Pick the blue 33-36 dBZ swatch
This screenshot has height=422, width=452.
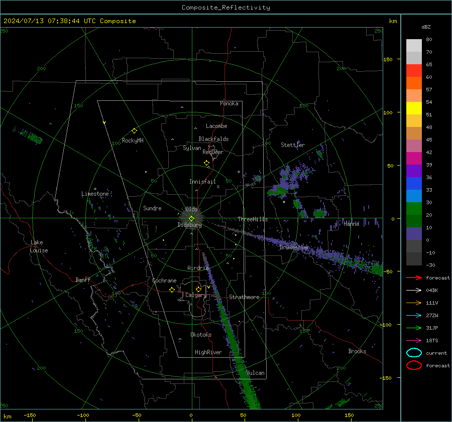pyautogui.click(x=414, y=183)
